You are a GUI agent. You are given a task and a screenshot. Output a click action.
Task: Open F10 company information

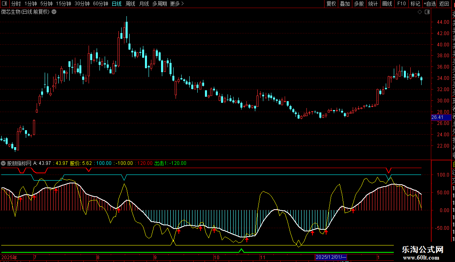click(401, 4)
